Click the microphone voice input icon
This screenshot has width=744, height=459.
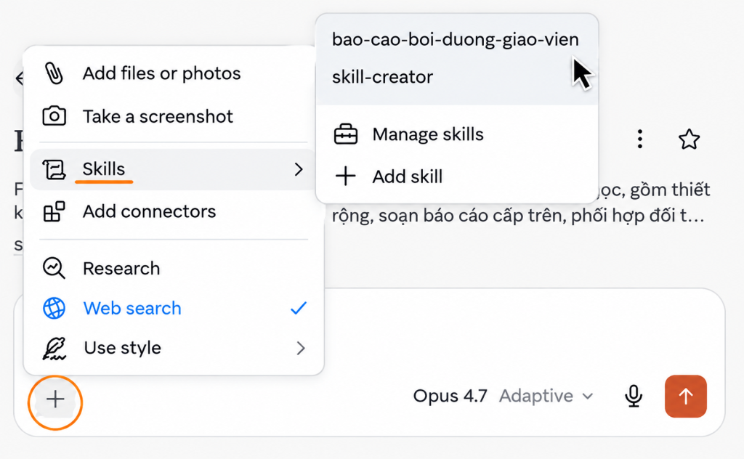point(634,396)
